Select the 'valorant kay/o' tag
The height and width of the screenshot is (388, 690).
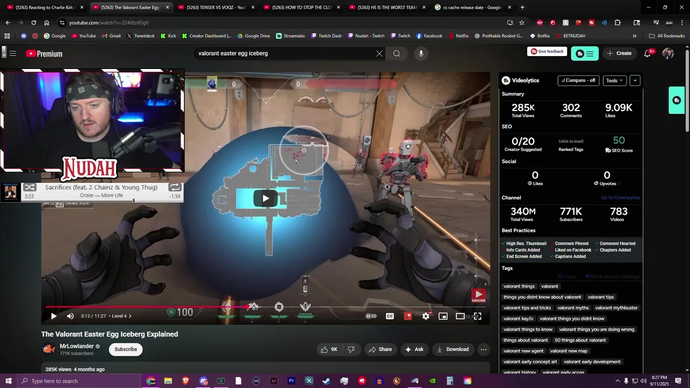pos(518,318)
